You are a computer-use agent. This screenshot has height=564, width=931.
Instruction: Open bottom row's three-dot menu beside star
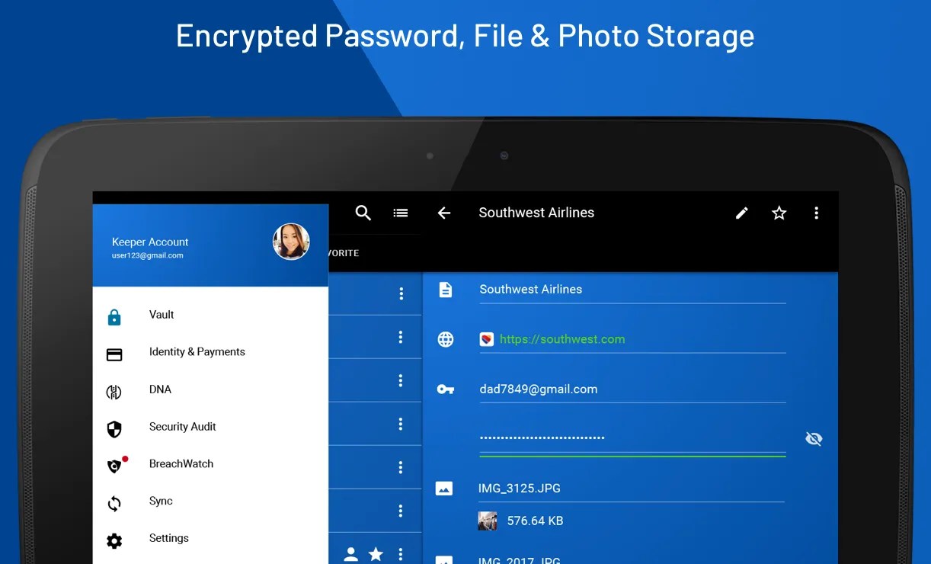pyautogui.click(x=401, y=554)
